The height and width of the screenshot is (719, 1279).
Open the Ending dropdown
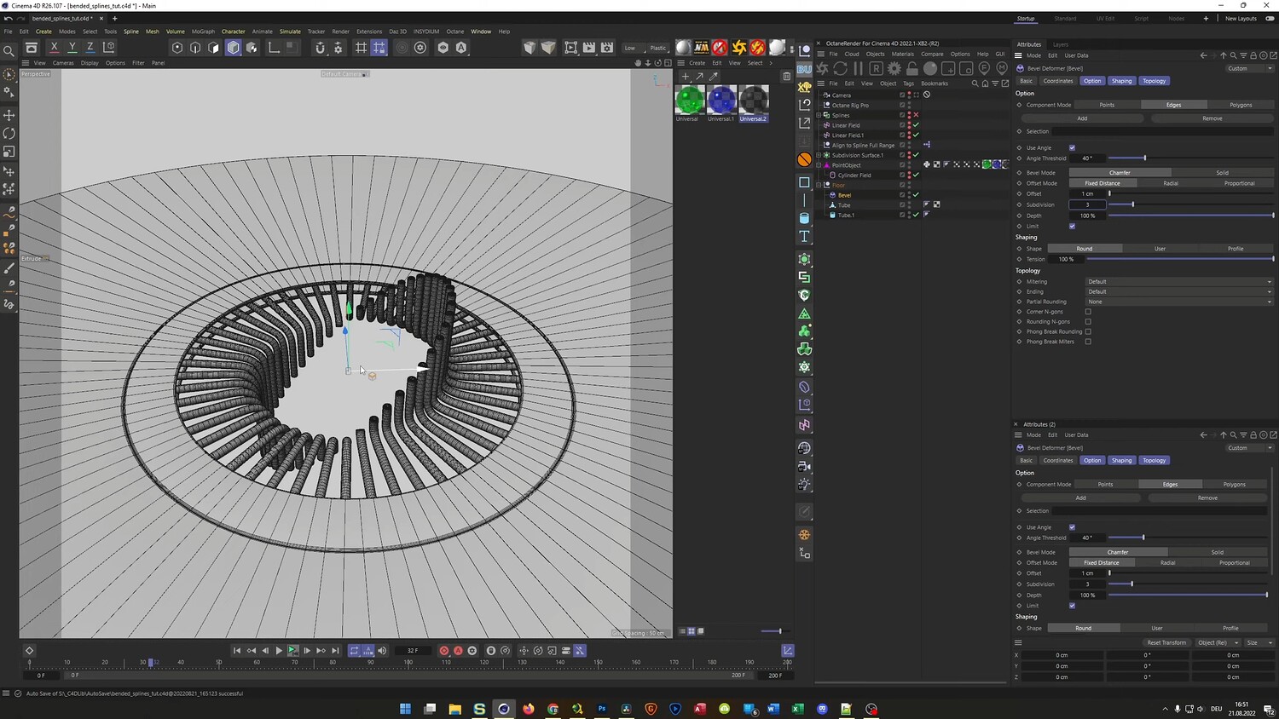click(1179, 291)
